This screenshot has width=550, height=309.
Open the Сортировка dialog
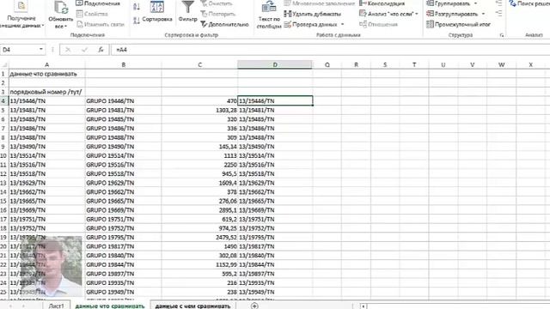click(x=156, y=11)
